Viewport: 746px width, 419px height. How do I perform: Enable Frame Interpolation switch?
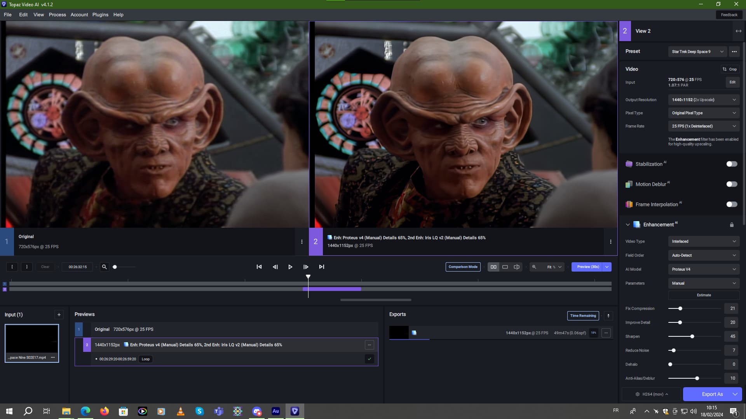[x=732, y=204]
